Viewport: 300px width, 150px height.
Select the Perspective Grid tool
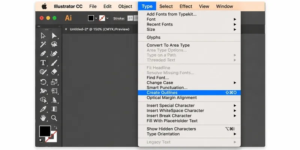[54, 100]
